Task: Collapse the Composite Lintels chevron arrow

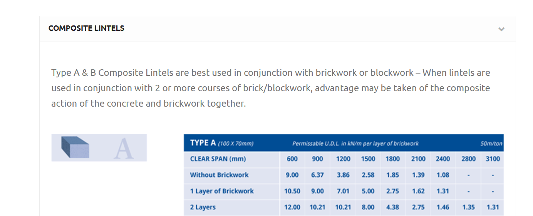Action: pos(501,29)
